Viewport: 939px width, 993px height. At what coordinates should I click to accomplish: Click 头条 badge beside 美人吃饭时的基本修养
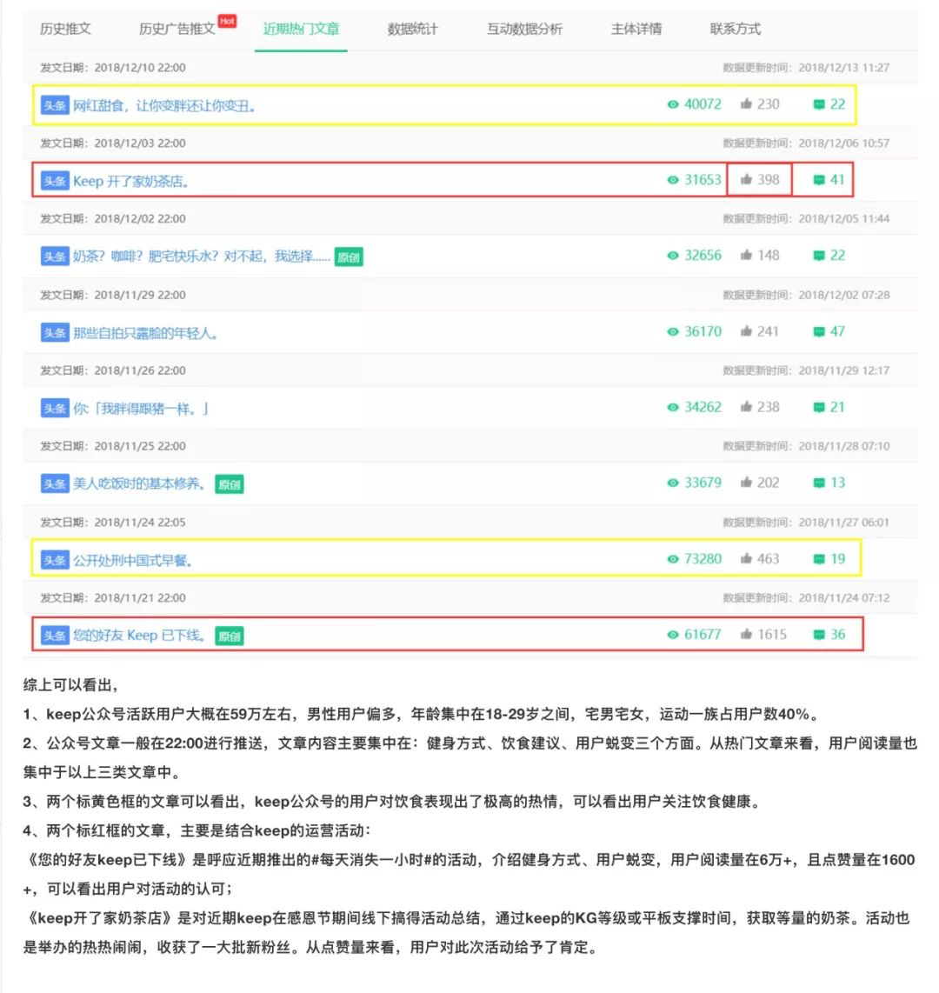tap(55, 483)
